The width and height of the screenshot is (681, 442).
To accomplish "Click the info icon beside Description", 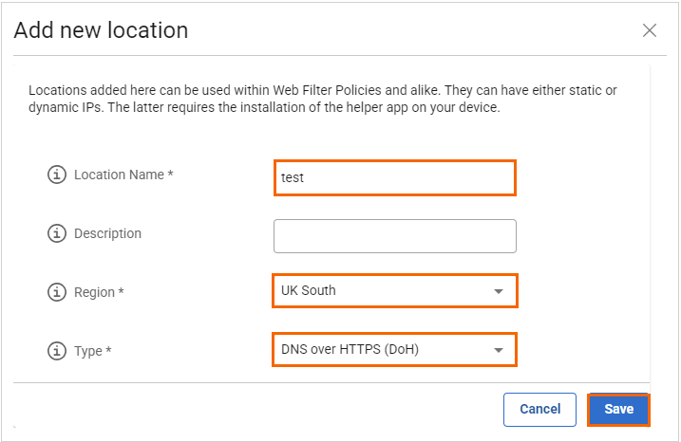I will (57, 234).
